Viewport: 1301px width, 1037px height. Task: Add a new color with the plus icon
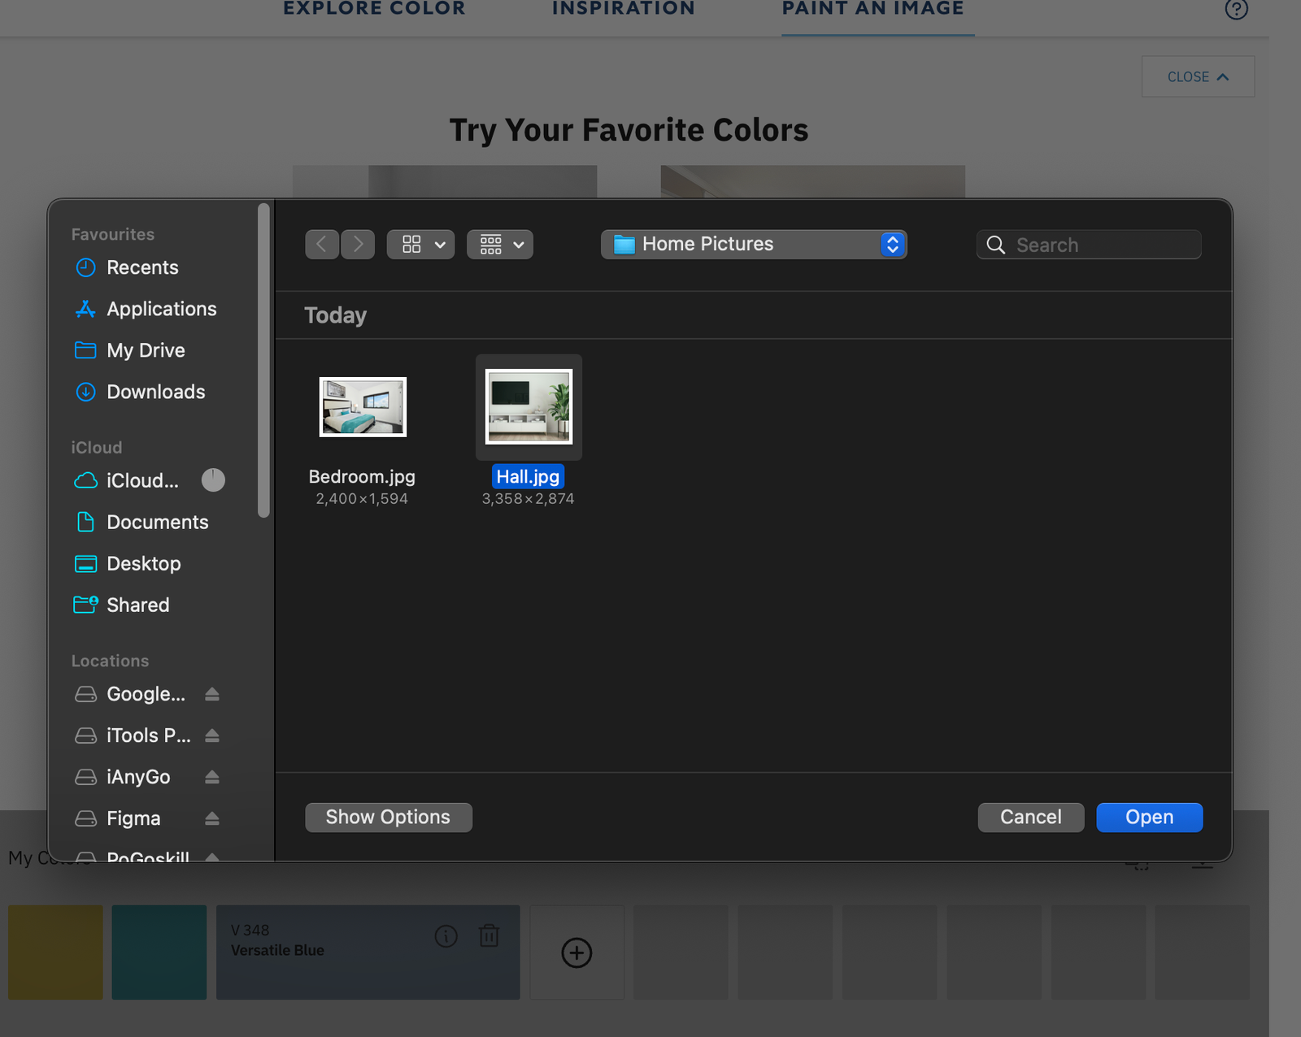tap(577, 952)
